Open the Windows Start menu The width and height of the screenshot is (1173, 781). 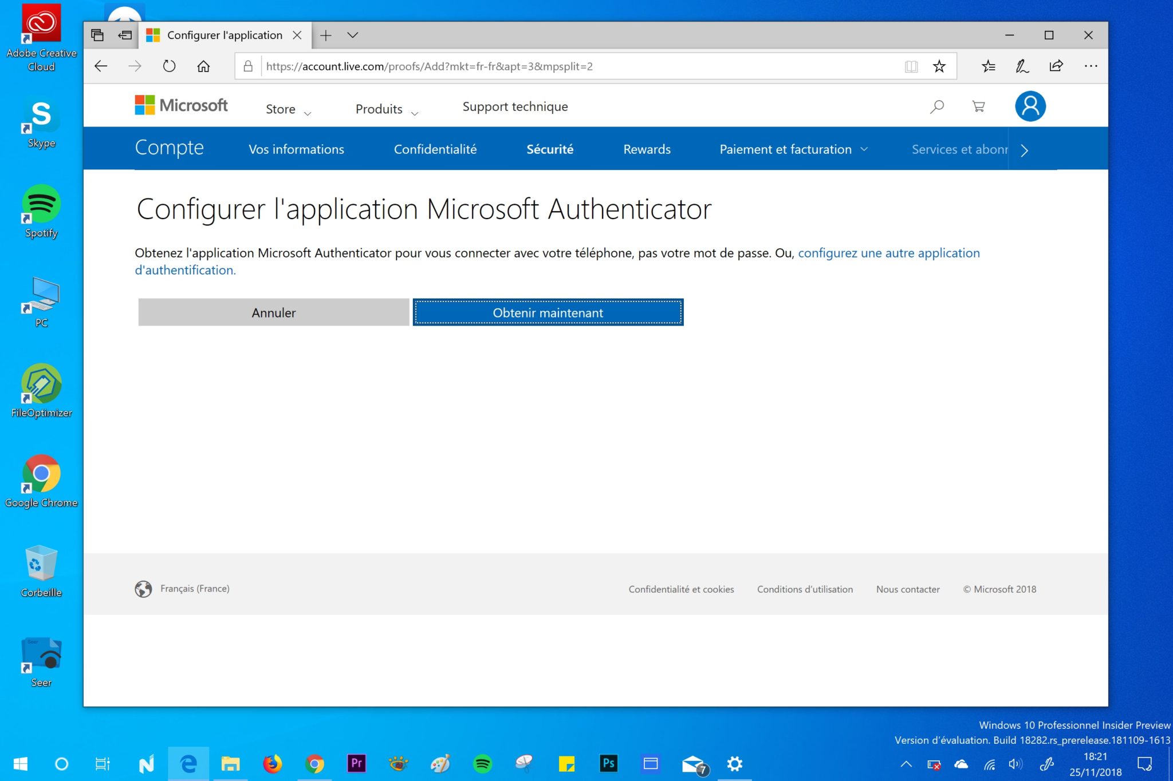click(x=21, y=764)
